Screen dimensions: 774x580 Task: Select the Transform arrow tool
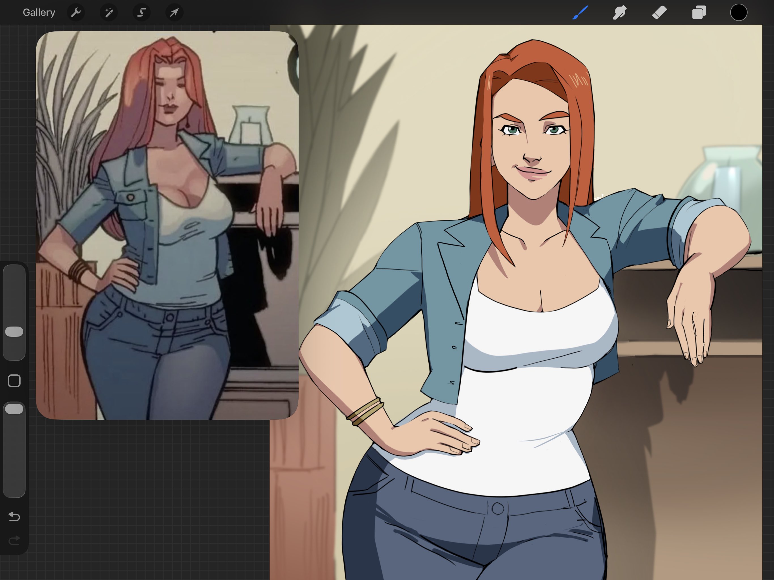tap(174, 12)
